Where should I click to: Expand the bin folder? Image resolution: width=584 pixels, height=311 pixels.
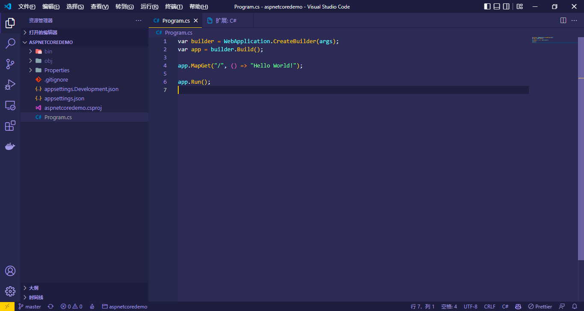[x=84, y=51]
